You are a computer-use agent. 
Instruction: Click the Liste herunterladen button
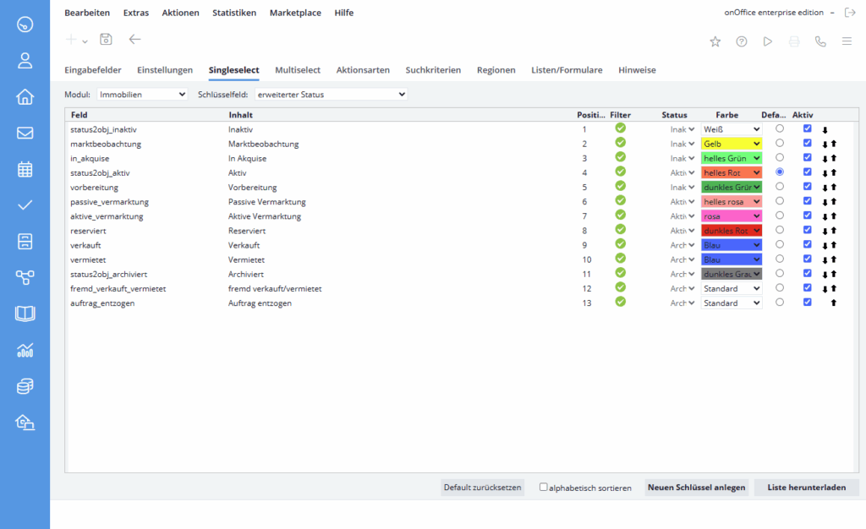[806, 488]
